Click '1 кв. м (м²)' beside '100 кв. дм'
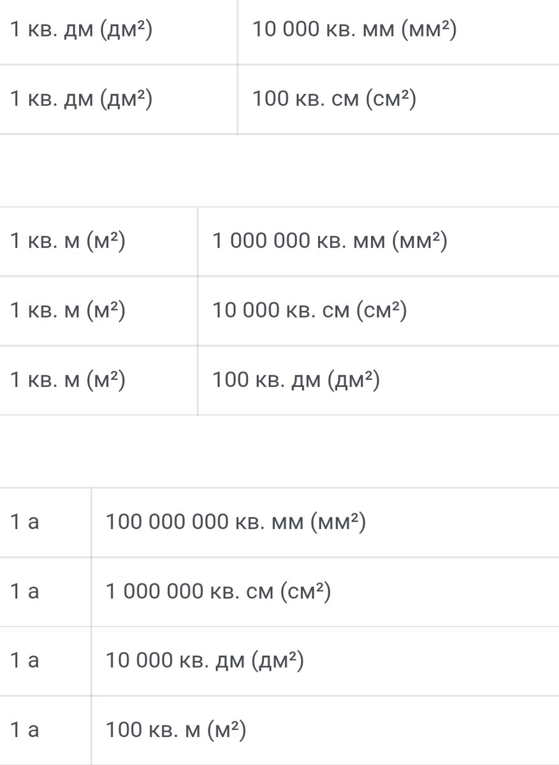The width and height of the screenshot is (559, 765). [68, 381]
